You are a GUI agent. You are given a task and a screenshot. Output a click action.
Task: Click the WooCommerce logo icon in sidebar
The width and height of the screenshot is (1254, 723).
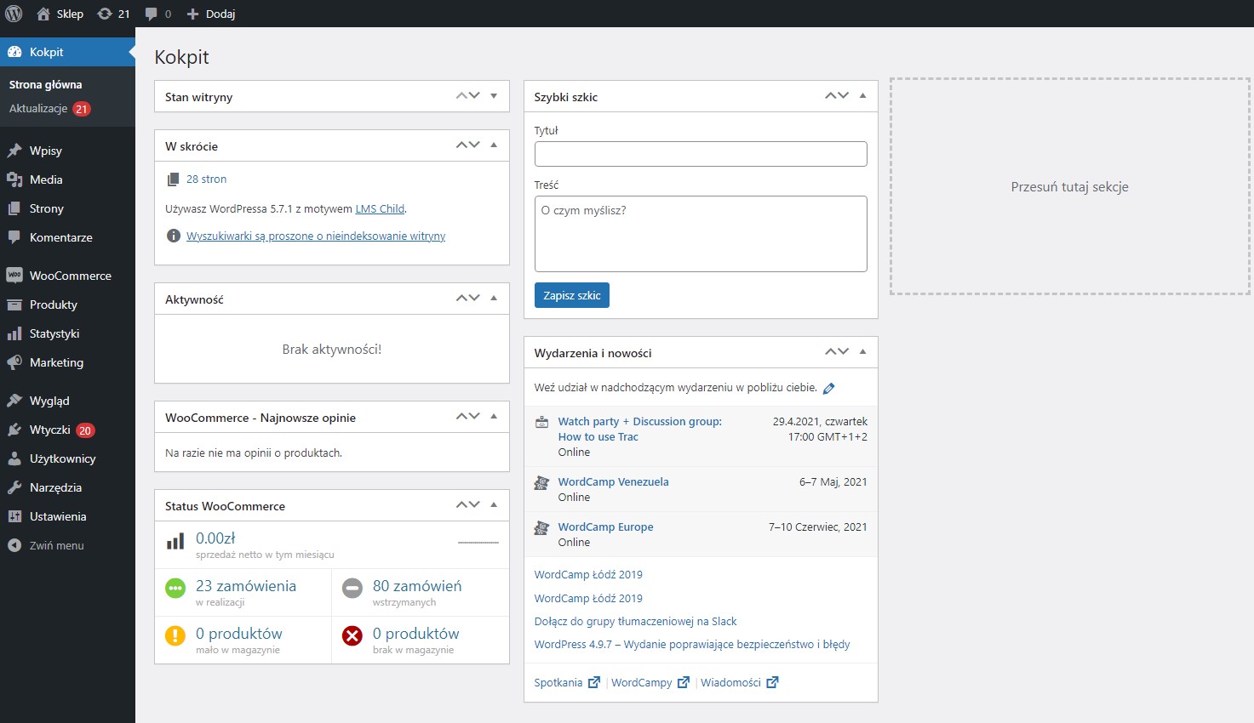[14, 276]
